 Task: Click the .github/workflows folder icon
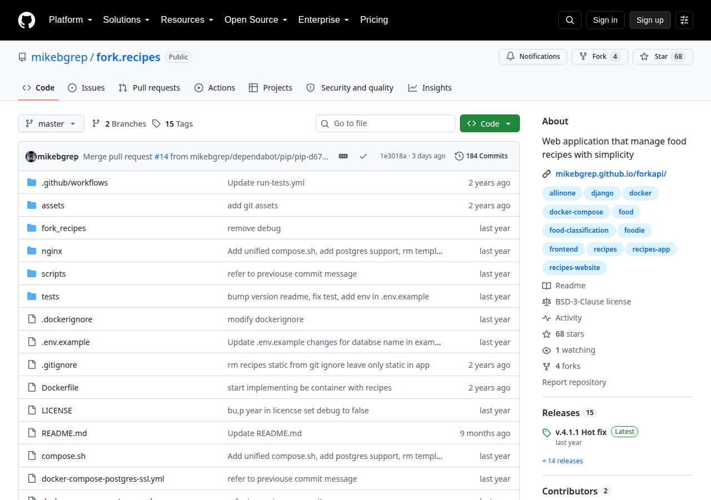pos(32,182)
